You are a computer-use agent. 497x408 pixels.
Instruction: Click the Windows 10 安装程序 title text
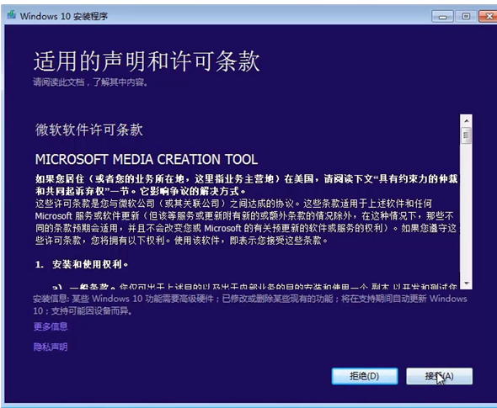pos(64,16)
